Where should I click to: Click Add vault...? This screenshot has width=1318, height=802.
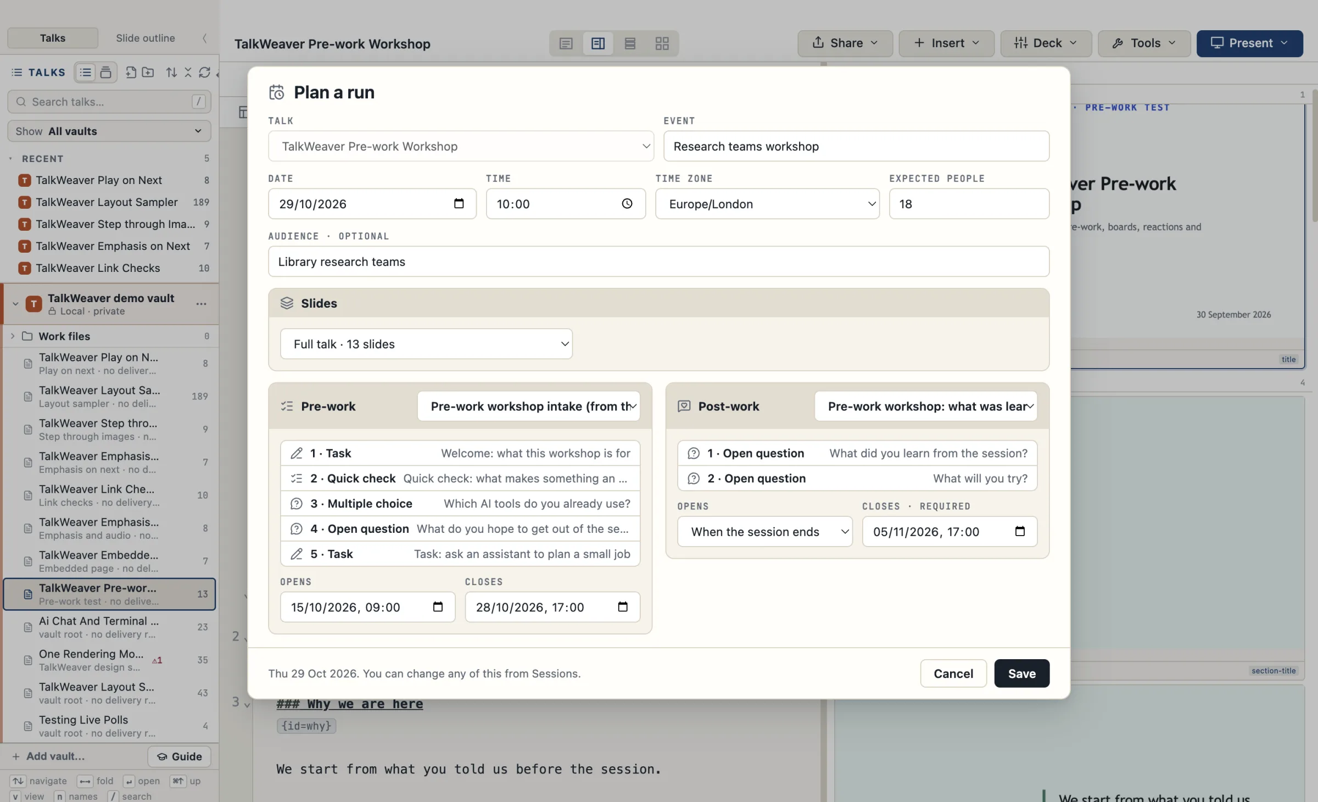pos(48,756)
